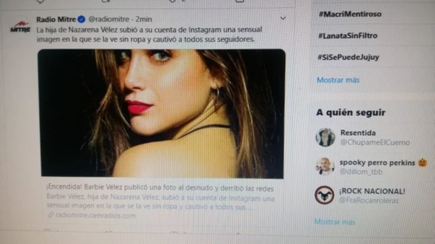View the tweet's 2min timestamp

[143, 19]
